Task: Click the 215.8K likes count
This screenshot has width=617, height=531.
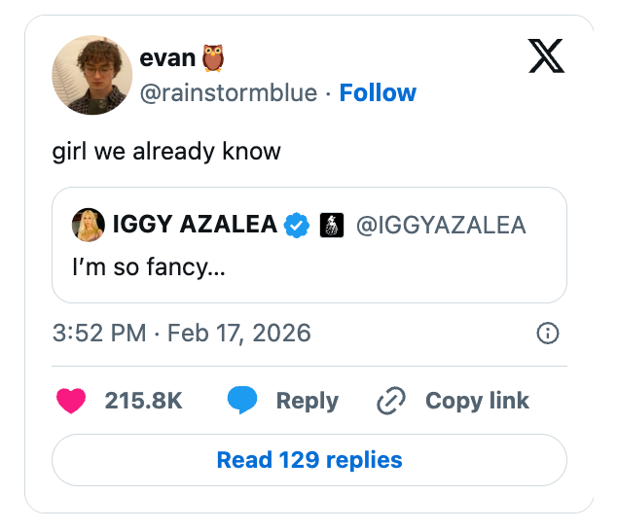Action: (143, 401)
